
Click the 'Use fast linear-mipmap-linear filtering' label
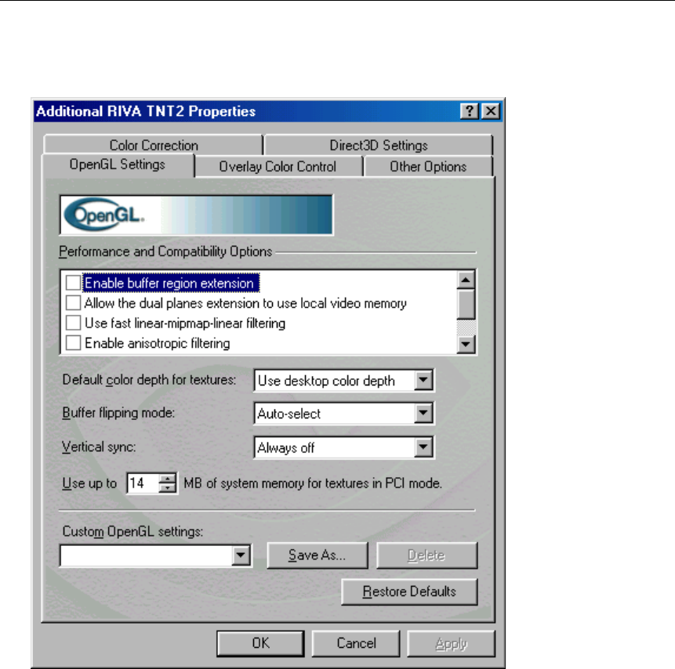[185, 323]
